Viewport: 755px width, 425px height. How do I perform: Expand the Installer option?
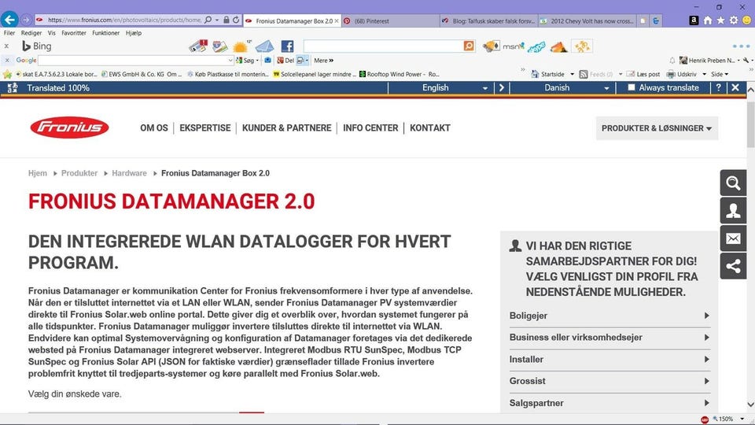[x=609, y=360]
